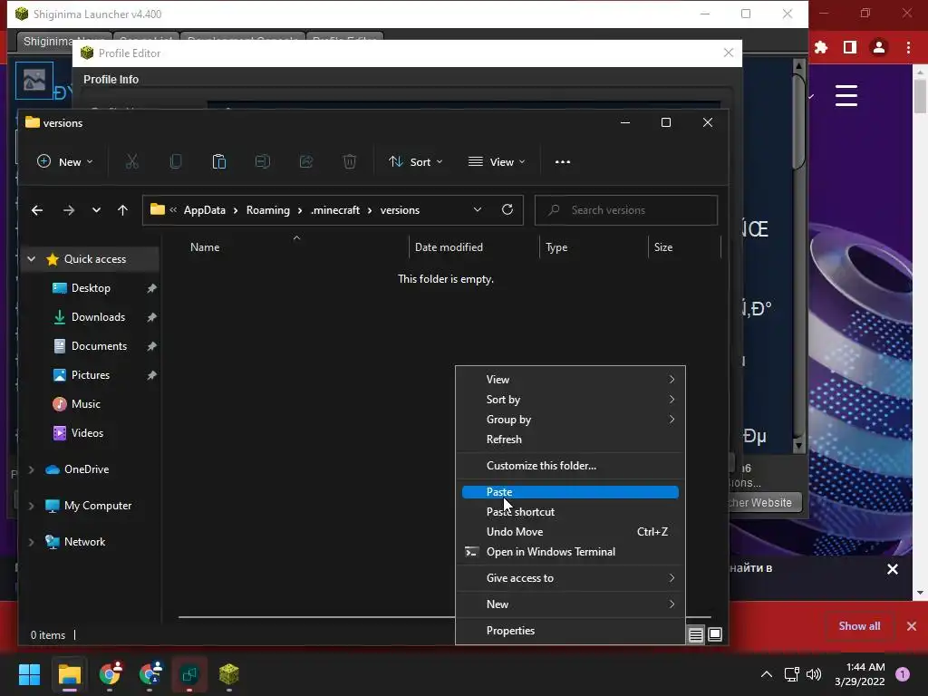Viewport: 928px width, 696px height.
Task: Open the Shiginima launcher taskbar icon
Action: pos(229,674)
